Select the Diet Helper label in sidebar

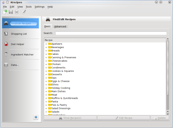click(18, 44)
